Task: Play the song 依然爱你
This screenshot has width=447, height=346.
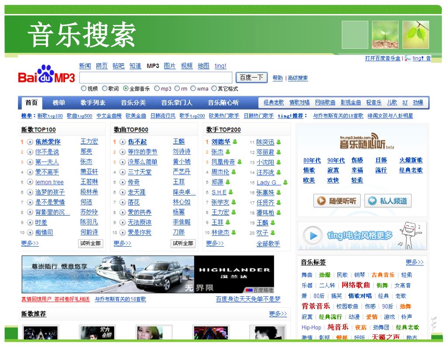Action: pyautogui.click(x=30, y=142)
